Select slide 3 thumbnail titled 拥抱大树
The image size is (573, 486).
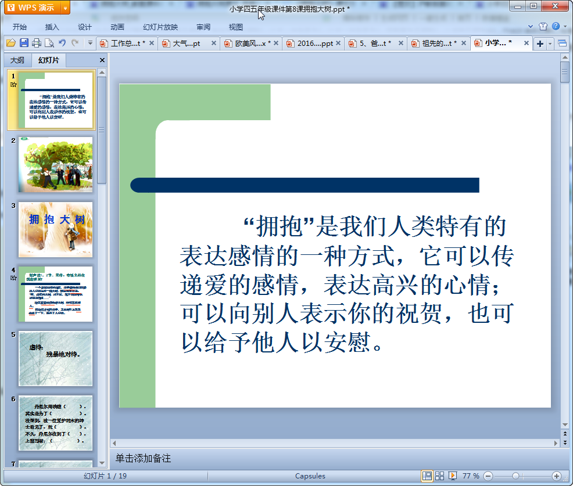[x=56, y=230]
